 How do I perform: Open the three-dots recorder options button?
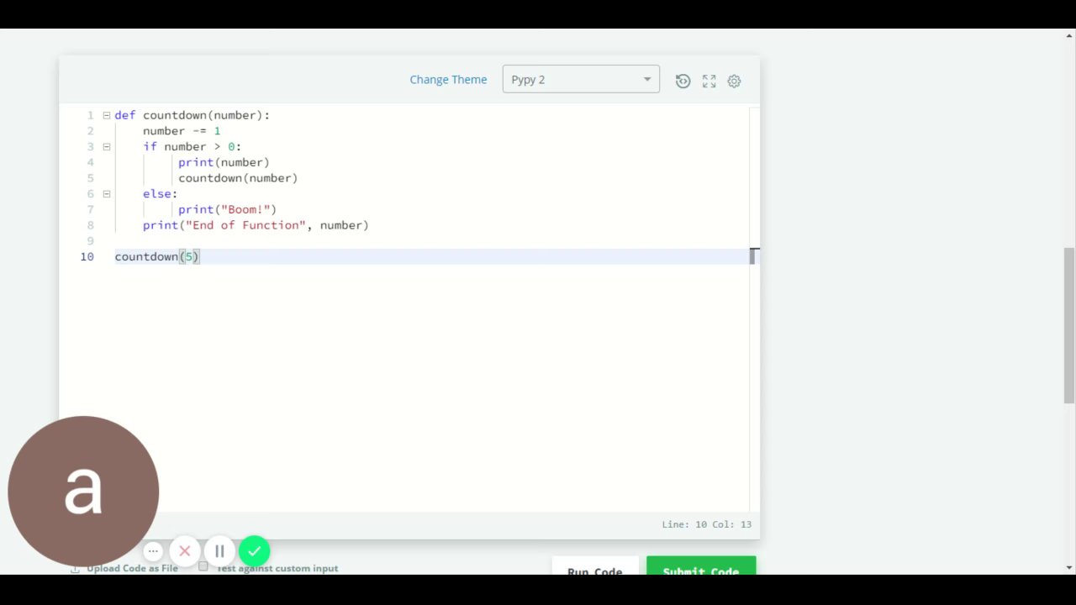coord(153,551)
